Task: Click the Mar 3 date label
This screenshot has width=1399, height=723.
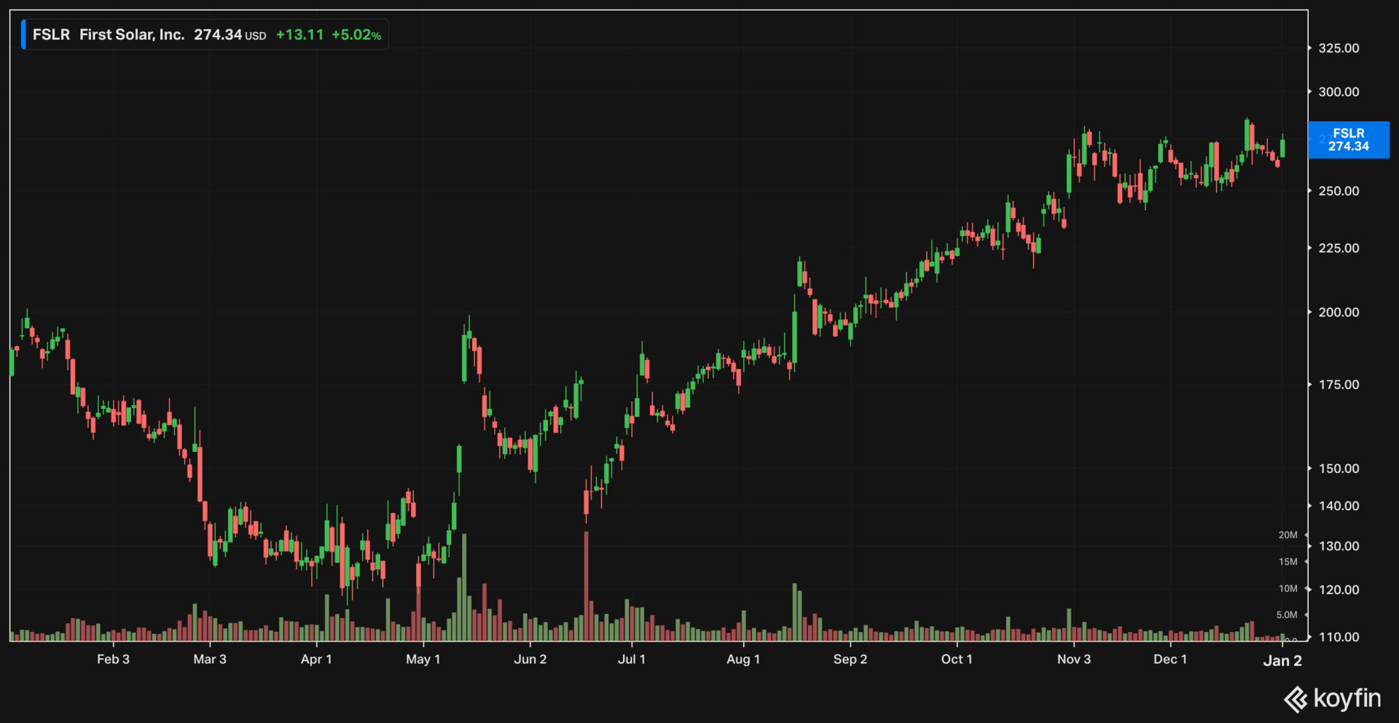Action: click(x=210, y=659)
